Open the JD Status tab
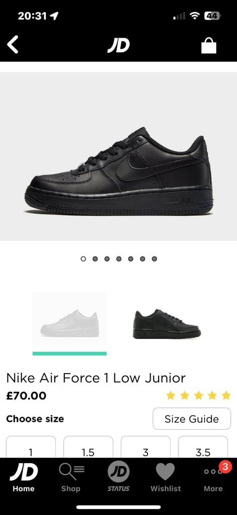 tap(118, 476)
